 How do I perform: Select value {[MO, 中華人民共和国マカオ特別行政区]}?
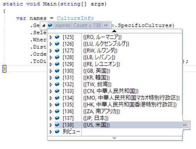(131, 98)
